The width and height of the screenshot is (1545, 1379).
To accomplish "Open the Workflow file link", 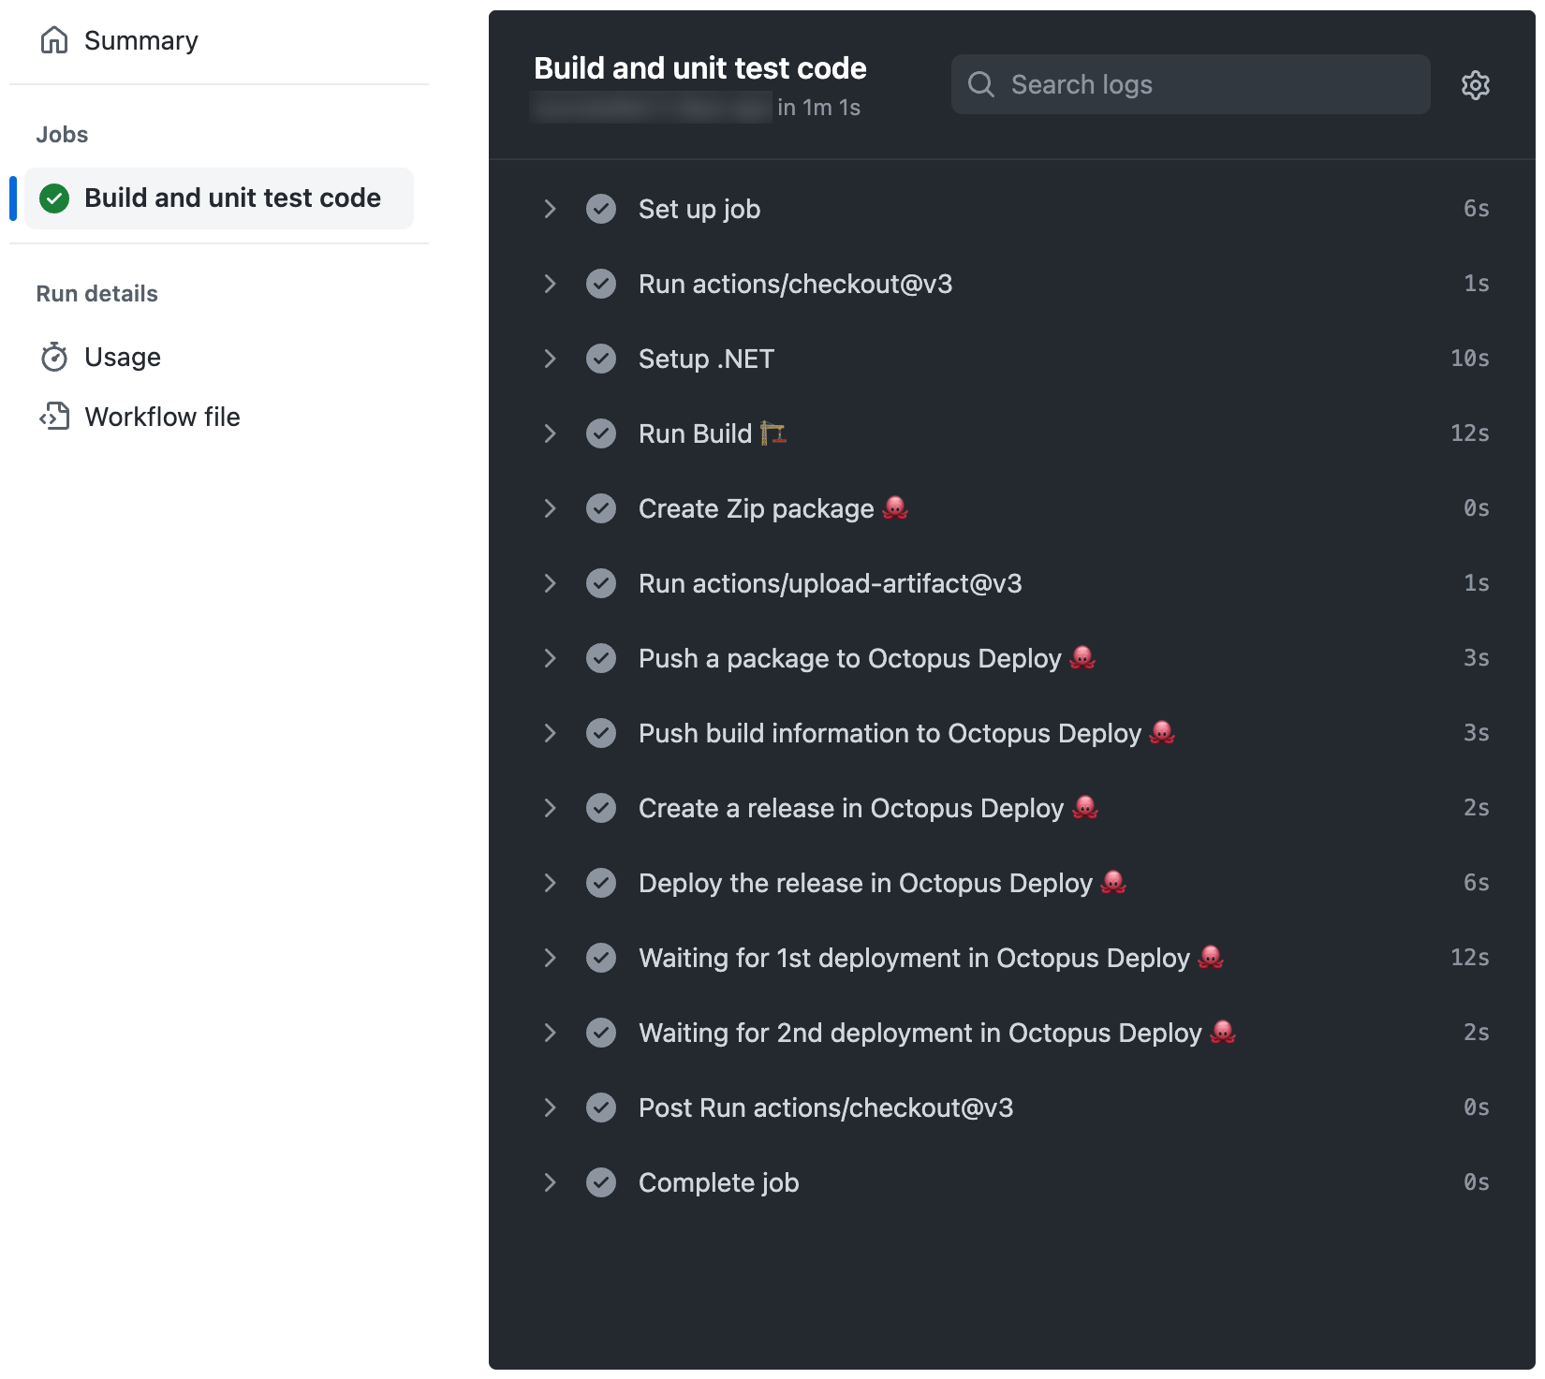I will (162, 417).
